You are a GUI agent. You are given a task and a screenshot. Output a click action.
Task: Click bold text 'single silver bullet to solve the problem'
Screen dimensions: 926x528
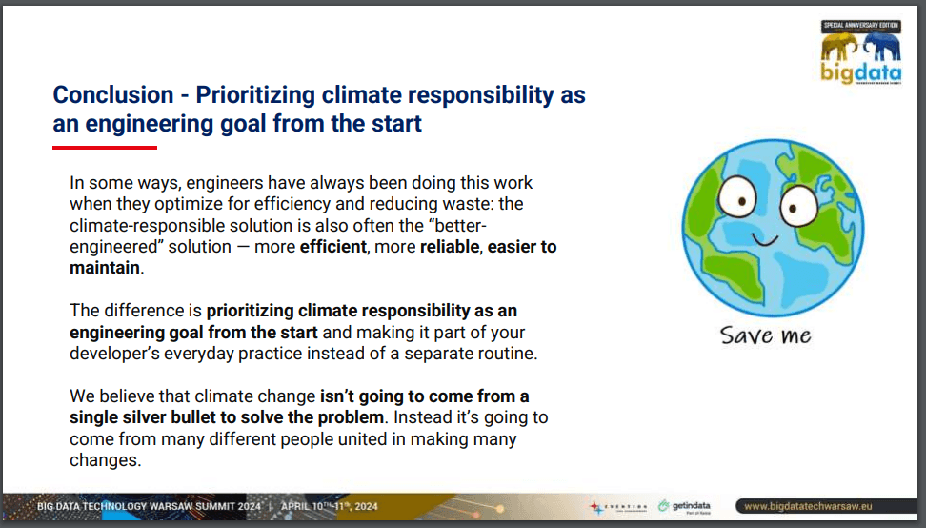click(226, 417)
